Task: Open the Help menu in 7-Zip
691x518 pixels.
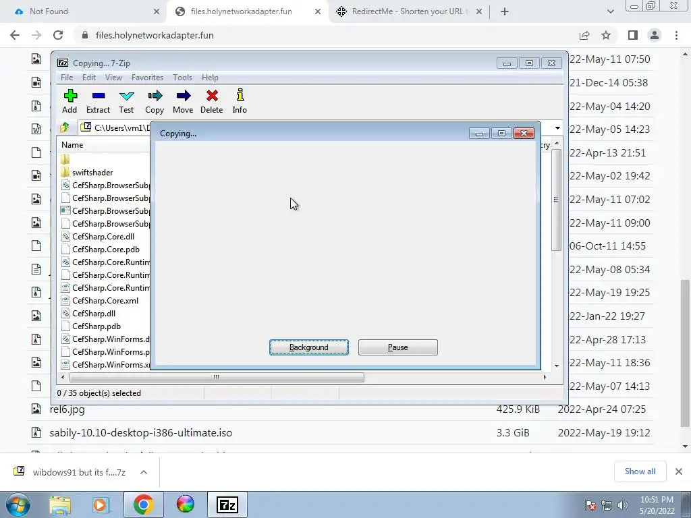Action: (210, 78)
